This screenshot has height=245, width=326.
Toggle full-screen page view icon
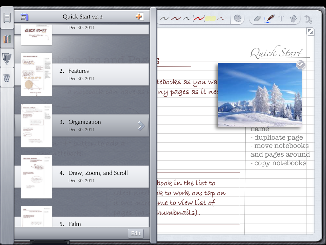tap(310, 32)
